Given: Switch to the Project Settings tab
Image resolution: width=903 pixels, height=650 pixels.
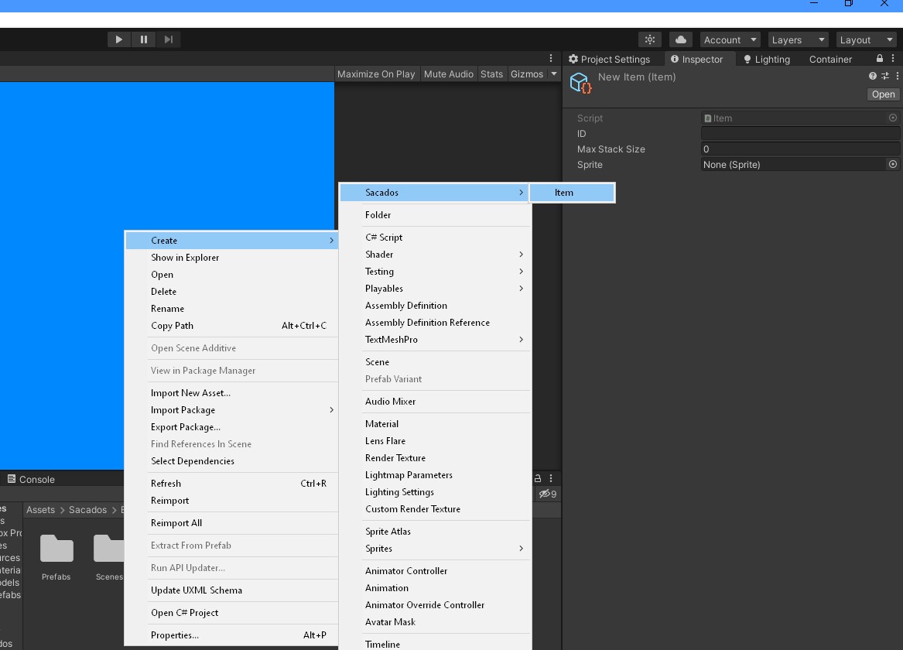Looking at the screenshot, I should point(609,60).
